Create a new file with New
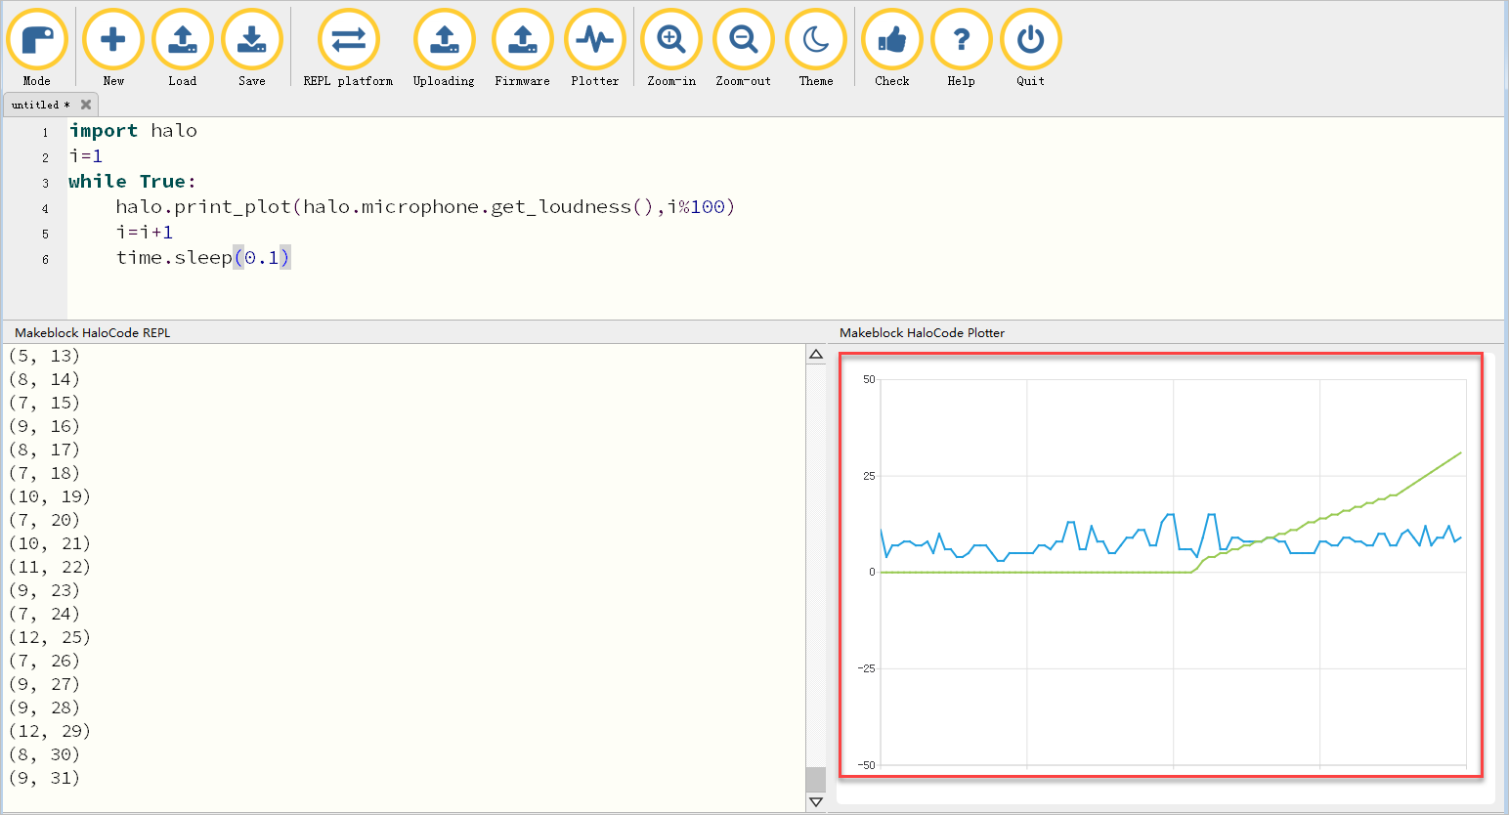 point(113,40)
